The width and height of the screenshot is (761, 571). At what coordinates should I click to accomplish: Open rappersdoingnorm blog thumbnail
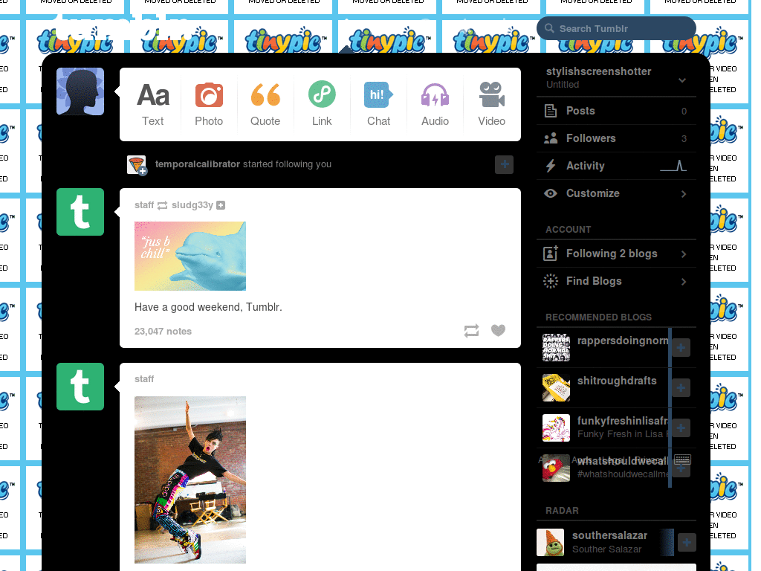click(556, 348)
